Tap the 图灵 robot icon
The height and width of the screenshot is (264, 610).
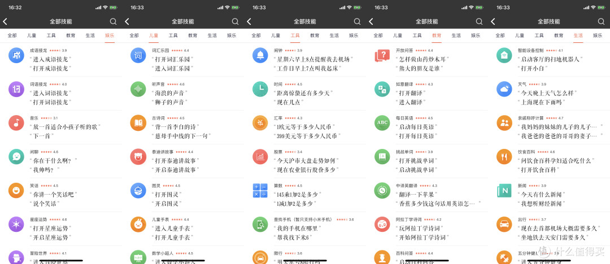[x=138, y=190]
